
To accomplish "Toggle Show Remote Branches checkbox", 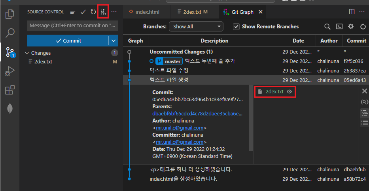I will [x=236, y=26].
